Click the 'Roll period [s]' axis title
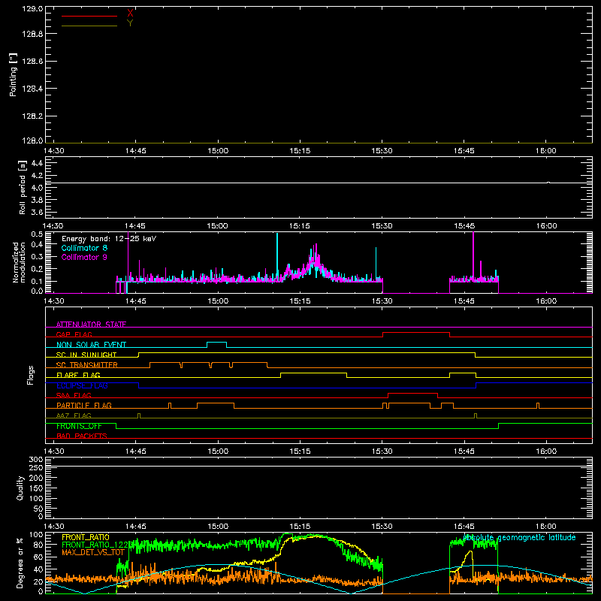The image size is (601, 601). click(22, 187)
